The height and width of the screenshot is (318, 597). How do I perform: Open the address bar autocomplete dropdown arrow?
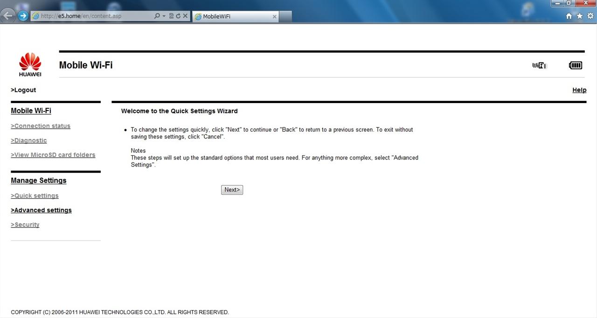[164, 16]
